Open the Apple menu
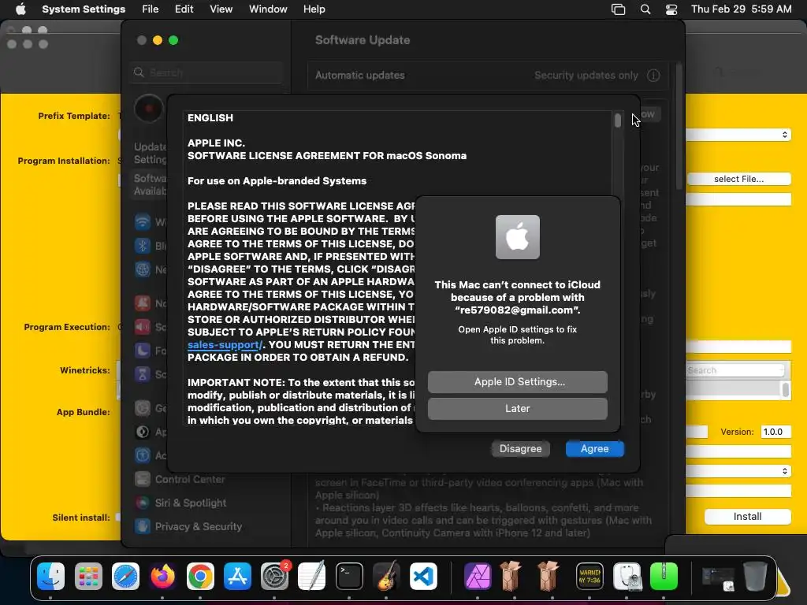 pos(20,9)
